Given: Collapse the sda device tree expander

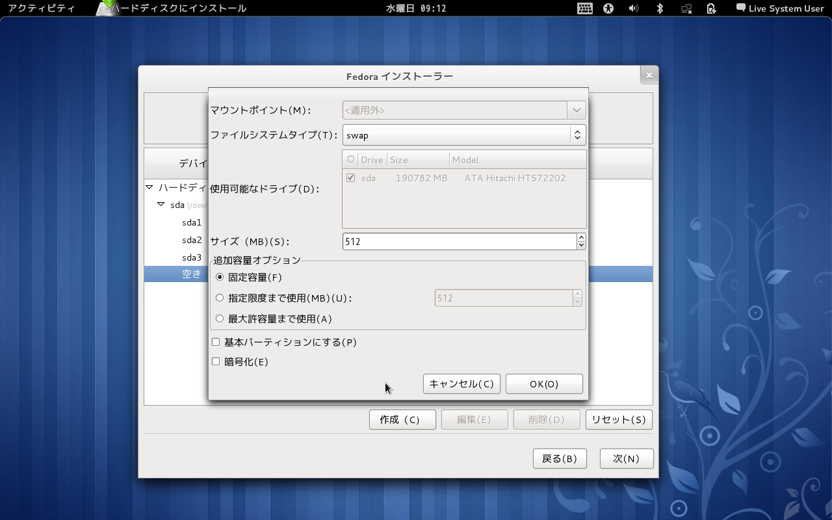Looking at the screenshot, I should point(161,205).
